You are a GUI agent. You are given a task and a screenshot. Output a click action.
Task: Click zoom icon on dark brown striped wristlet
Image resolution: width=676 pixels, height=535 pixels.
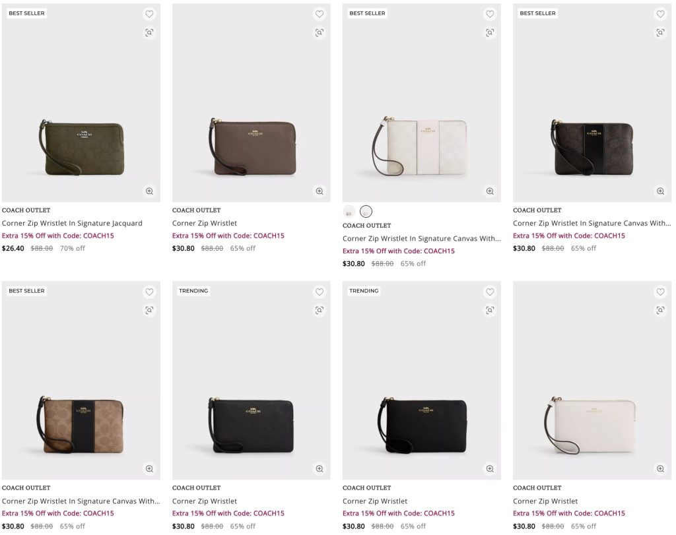[x=660, y=191]
